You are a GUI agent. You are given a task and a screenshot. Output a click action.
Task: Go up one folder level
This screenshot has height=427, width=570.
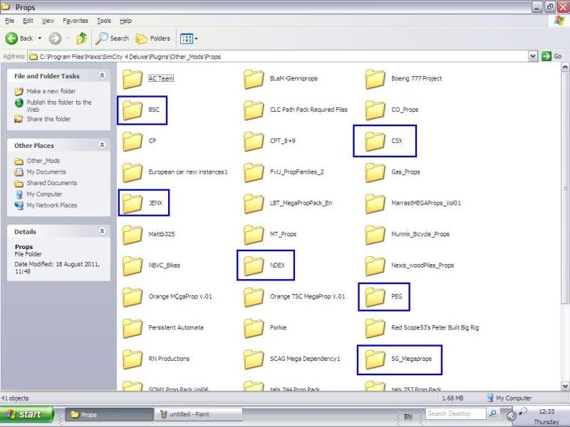pos(82,38)
